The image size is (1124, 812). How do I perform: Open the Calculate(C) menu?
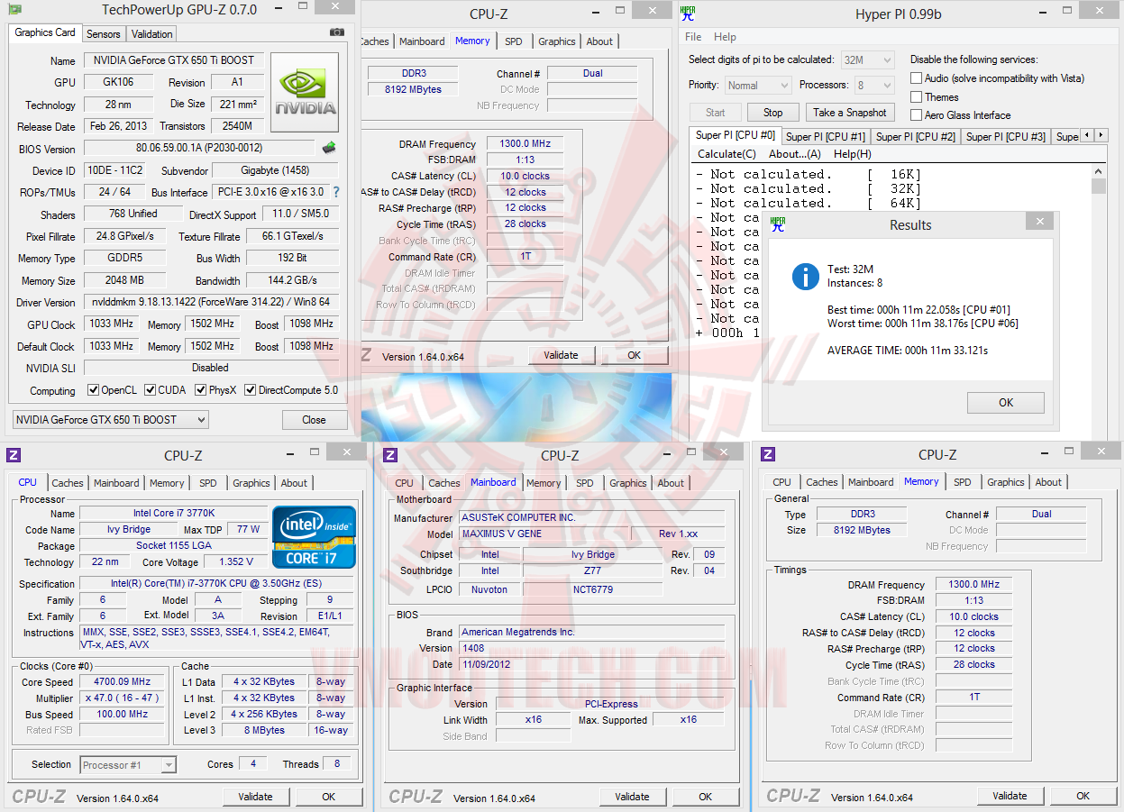[726, 154]
